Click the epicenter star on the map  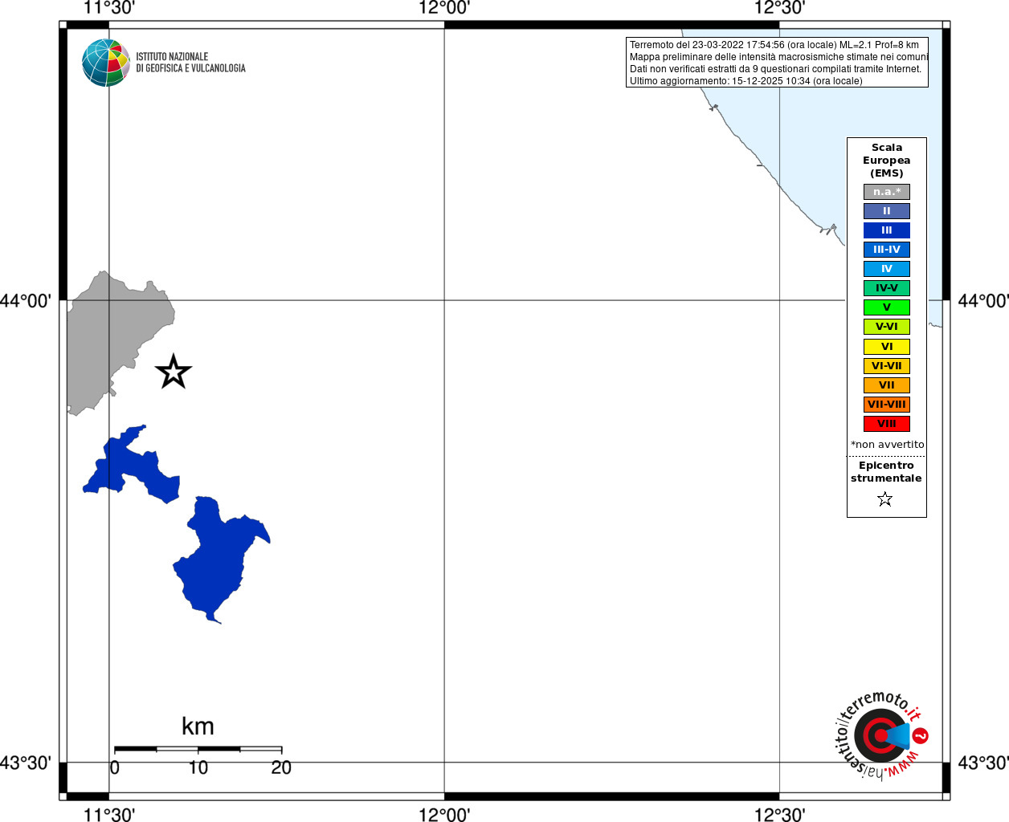pos(174,372)
